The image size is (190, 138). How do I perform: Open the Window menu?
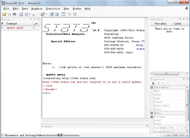click(x=77, y=9)
